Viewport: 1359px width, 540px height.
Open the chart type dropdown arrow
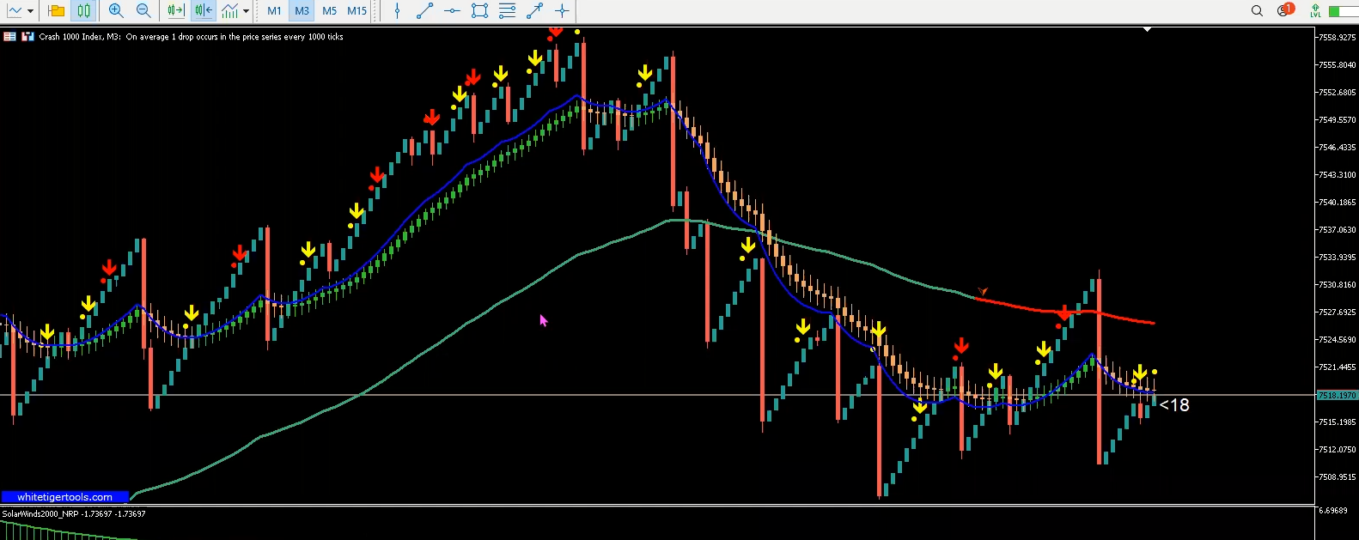(x=30, y=11)
